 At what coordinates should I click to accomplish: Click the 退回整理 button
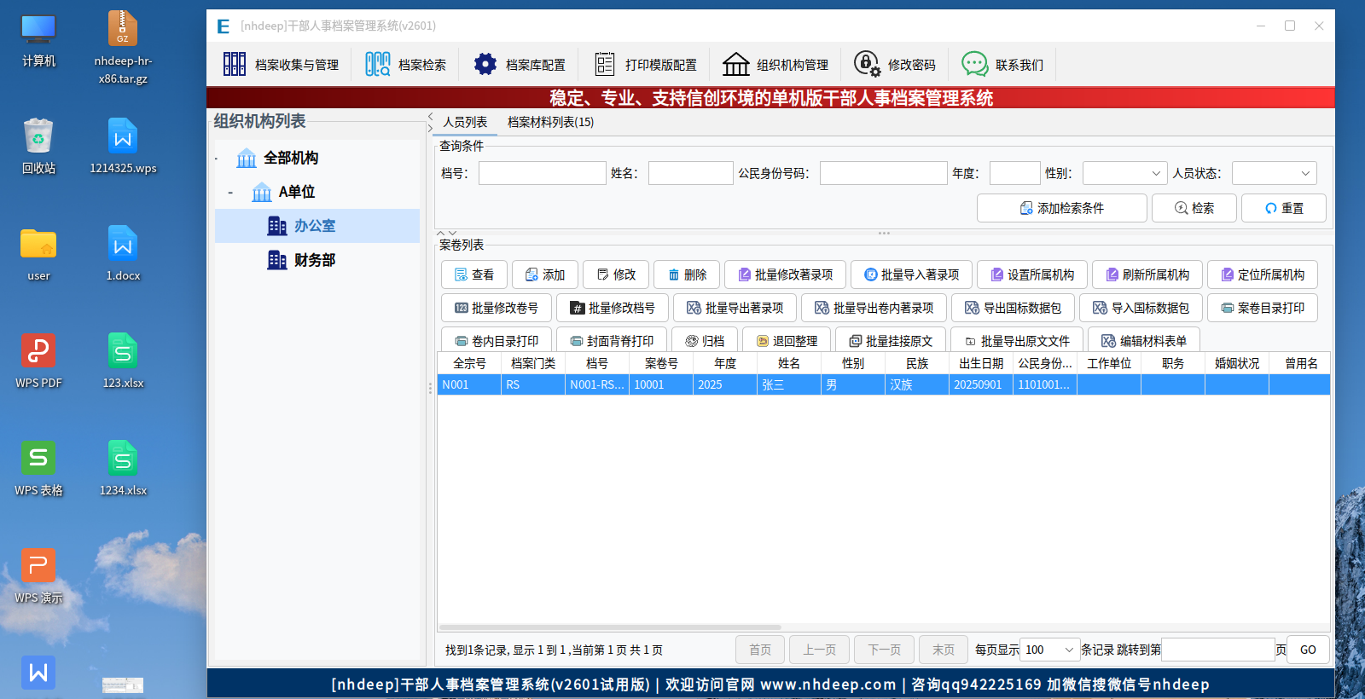787,340
